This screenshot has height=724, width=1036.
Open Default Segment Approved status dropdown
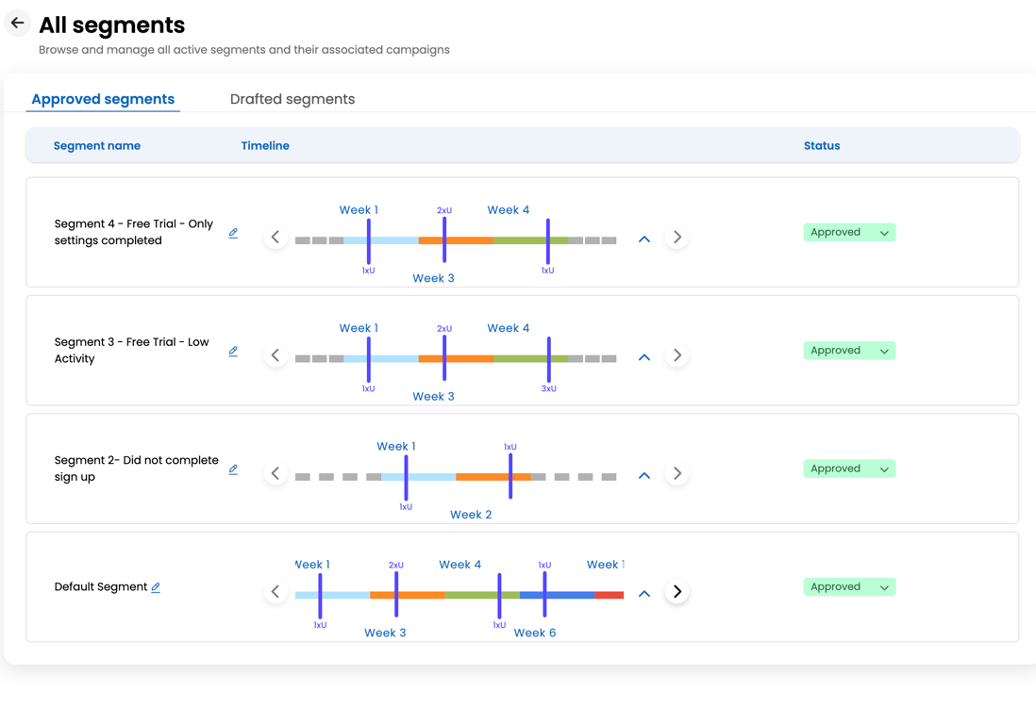(x=849, y=586)
